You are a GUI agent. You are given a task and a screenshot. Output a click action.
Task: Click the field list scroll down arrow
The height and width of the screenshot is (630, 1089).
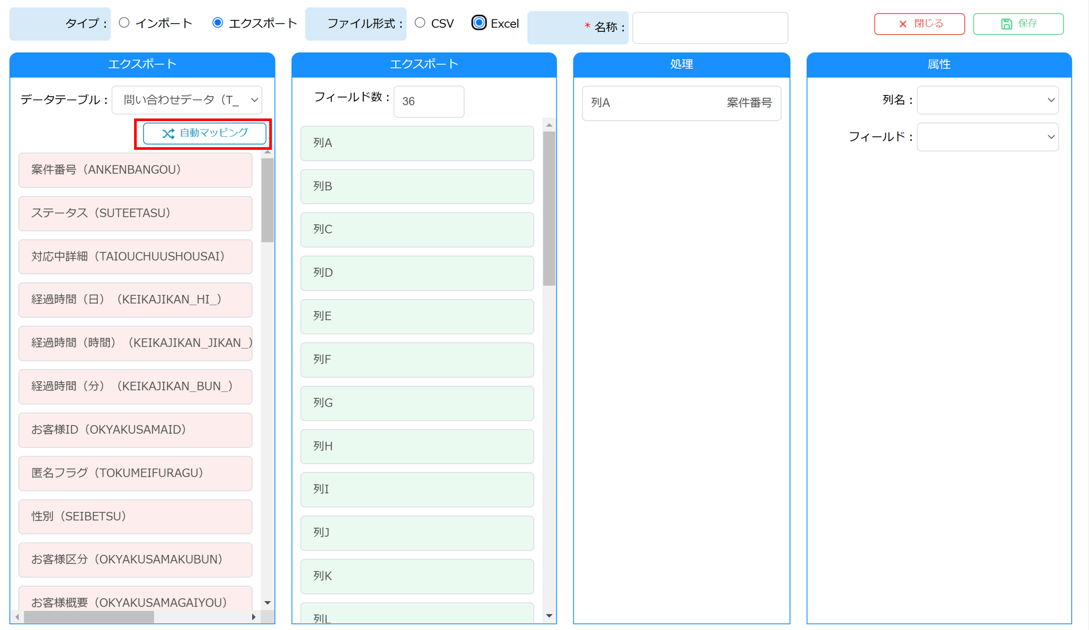point(268,603)
